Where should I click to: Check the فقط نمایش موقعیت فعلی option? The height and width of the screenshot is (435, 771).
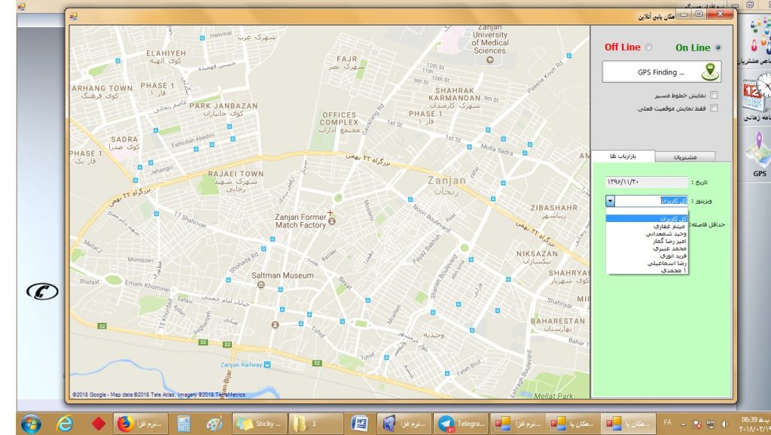714,108
